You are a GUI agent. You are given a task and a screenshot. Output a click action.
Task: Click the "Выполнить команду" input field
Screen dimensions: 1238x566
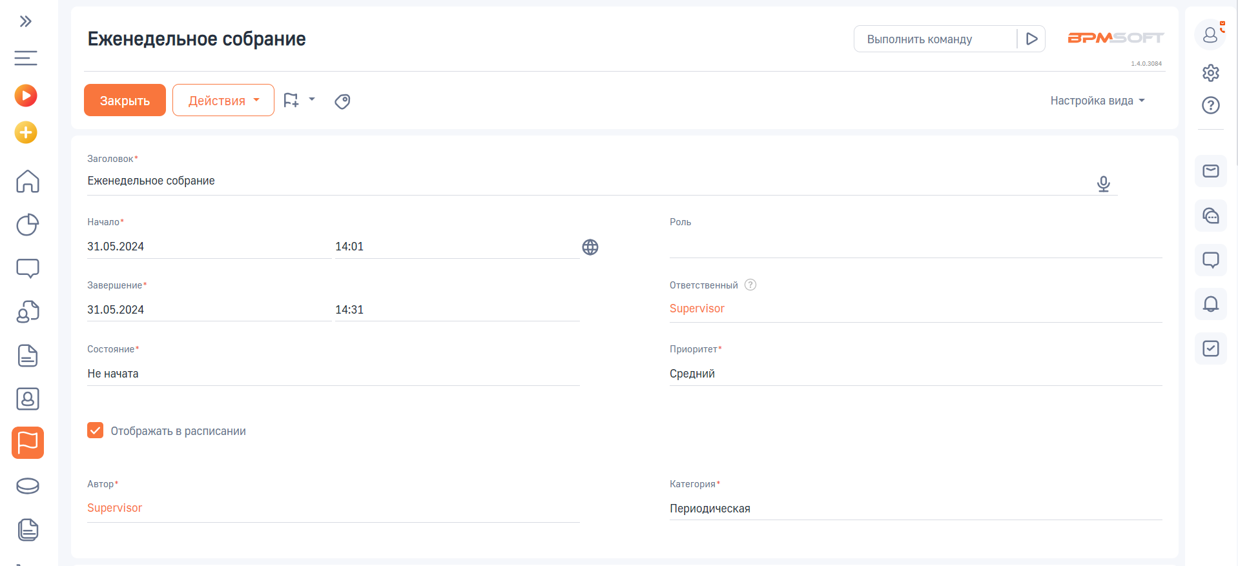934,39
